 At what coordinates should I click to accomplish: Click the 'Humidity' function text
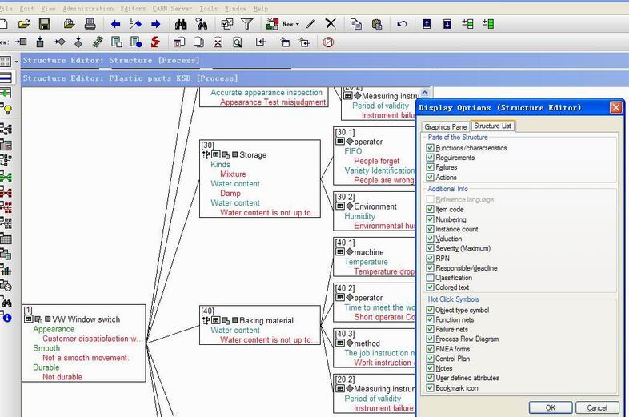360,216
